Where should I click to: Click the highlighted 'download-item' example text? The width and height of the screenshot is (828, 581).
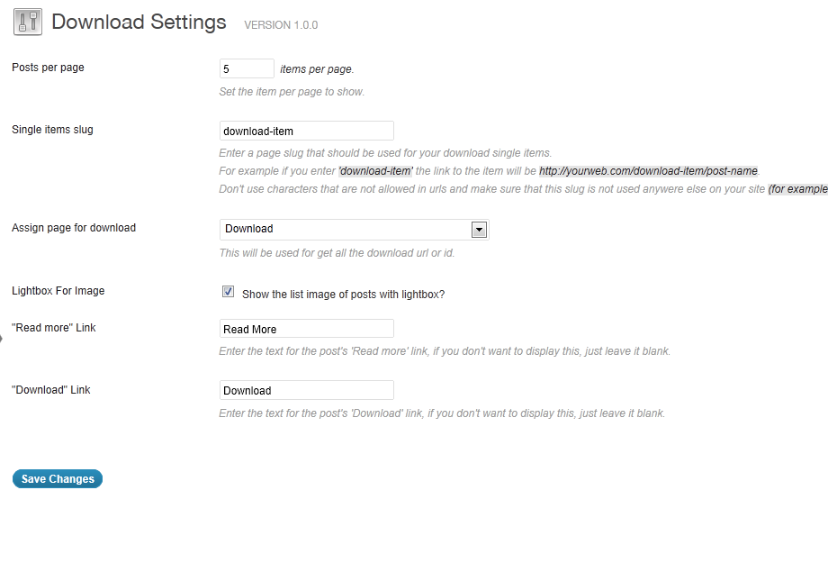point(375,171)
